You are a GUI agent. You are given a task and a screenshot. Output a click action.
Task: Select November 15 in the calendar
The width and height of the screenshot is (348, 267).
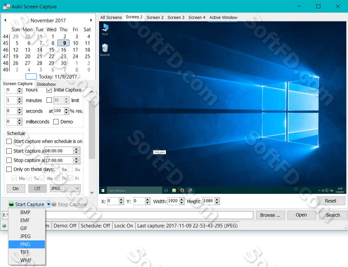pyautogui.click(x=52, y=50)
